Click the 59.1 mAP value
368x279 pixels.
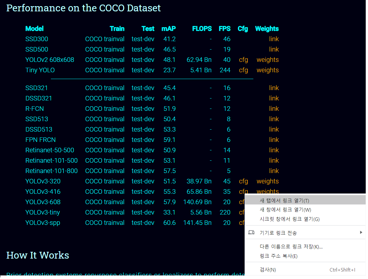169,140
